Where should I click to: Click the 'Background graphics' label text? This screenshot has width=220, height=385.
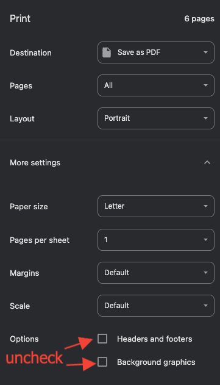[x=156, y=362]
